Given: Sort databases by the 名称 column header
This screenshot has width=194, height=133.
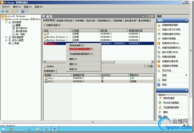Looking at the screenshot, I should 57,30.
